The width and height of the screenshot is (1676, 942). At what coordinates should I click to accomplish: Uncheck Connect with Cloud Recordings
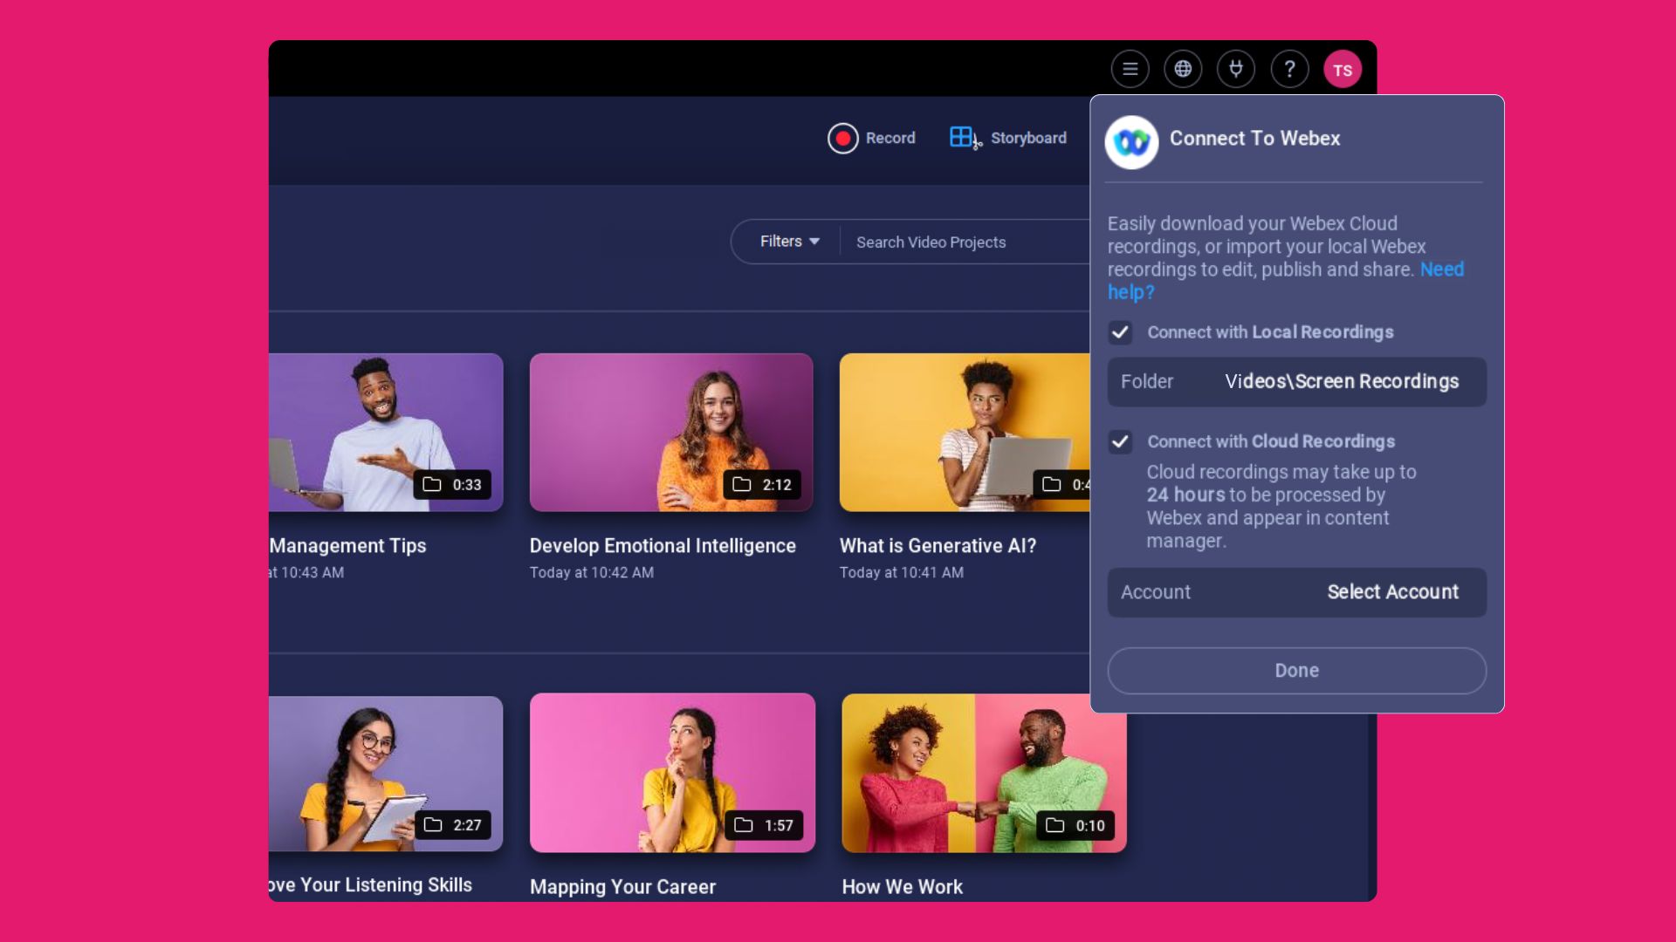[1120, 441]
